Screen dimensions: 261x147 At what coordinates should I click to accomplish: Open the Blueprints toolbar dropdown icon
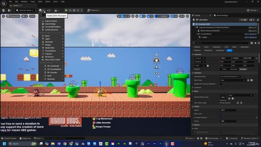coord(49,10)
